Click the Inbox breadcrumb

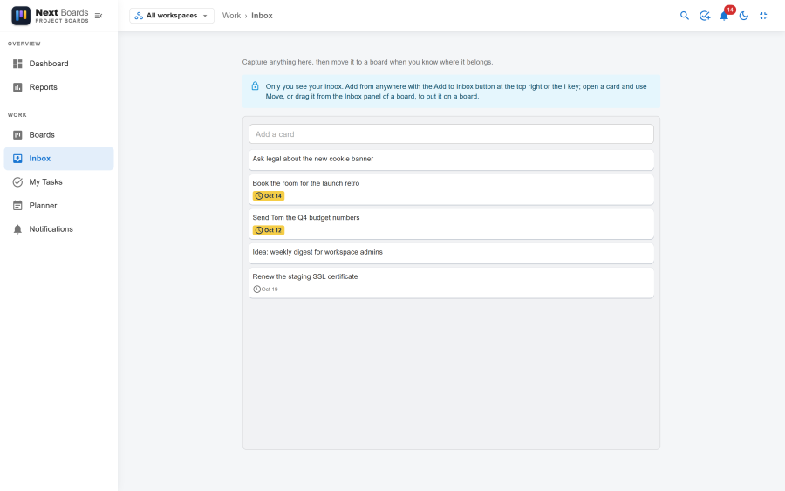262,16
